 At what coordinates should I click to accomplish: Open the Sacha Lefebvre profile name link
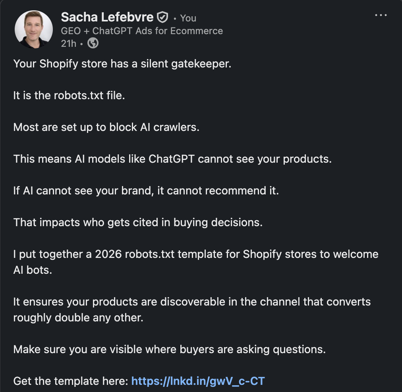tap(107, 17)
